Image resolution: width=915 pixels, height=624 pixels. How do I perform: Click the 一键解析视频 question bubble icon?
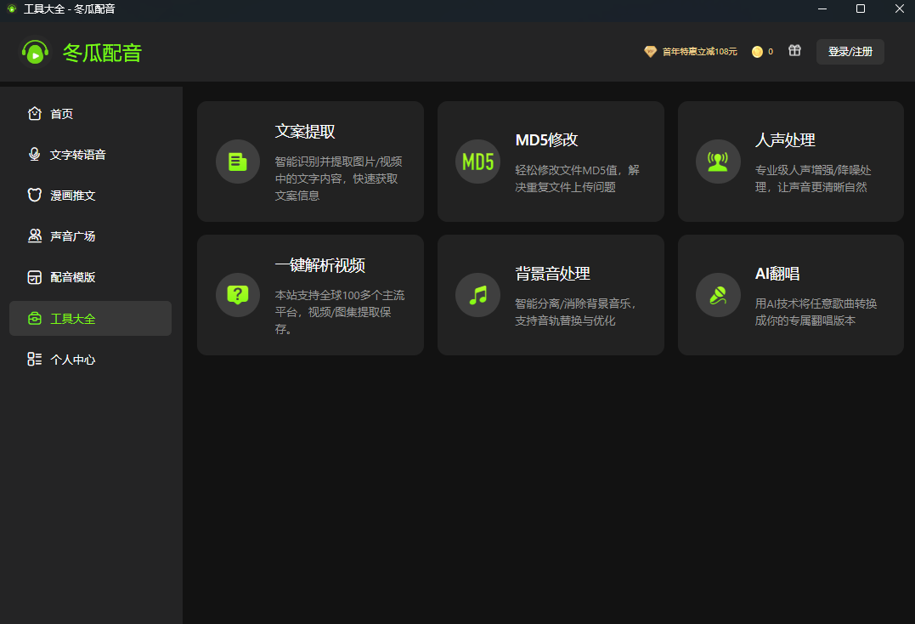[x=238, y=295]
